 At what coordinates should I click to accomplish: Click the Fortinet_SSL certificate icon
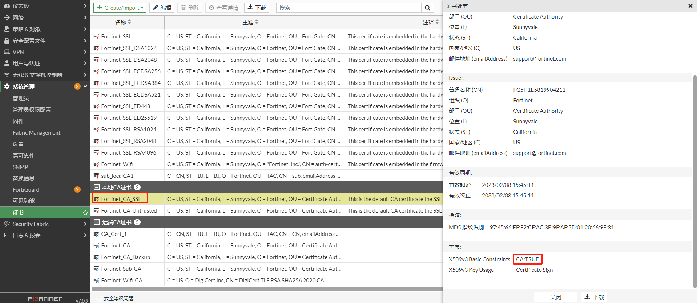[x=96, y=37]
